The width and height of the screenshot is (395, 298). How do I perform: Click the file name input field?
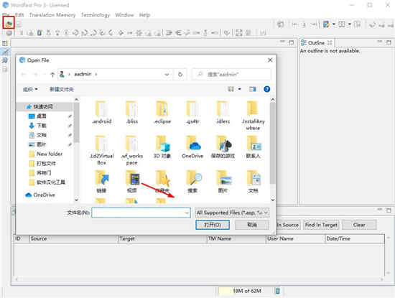[x=141, y=213]
